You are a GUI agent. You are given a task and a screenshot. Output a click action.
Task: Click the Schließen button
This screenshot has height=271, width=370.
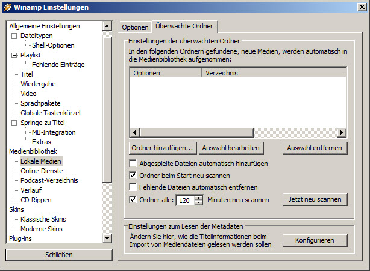click(x=59, y=255)
